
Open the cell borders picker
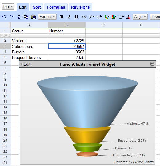click(121, 17)
